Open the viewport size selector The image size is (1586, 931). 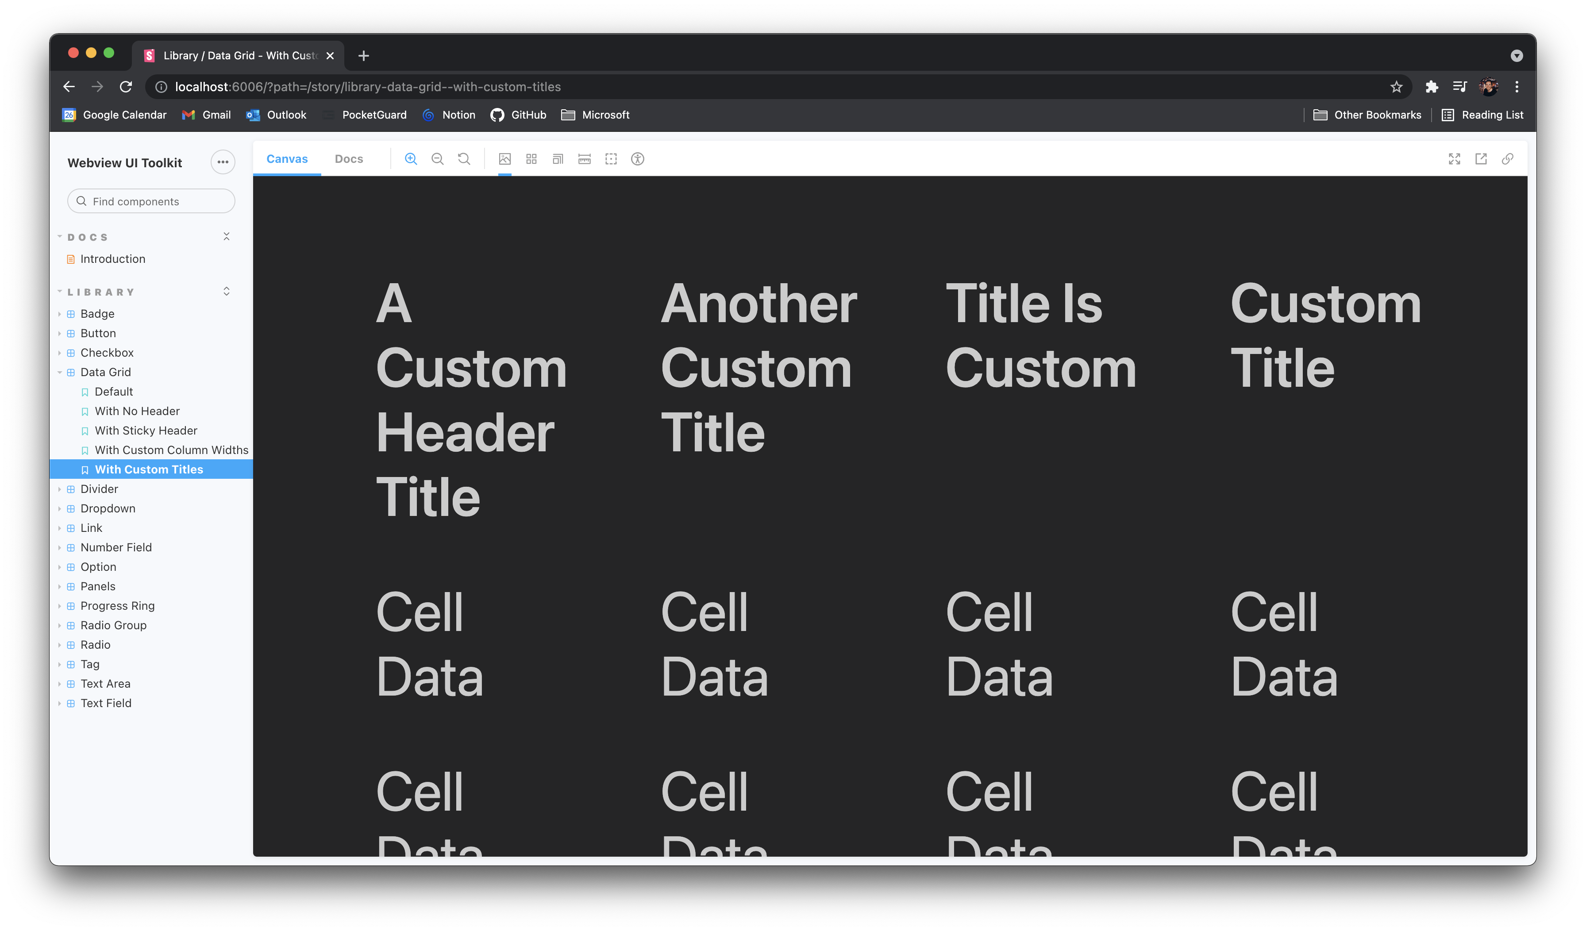pyautogui.click(x=558, y=158)
